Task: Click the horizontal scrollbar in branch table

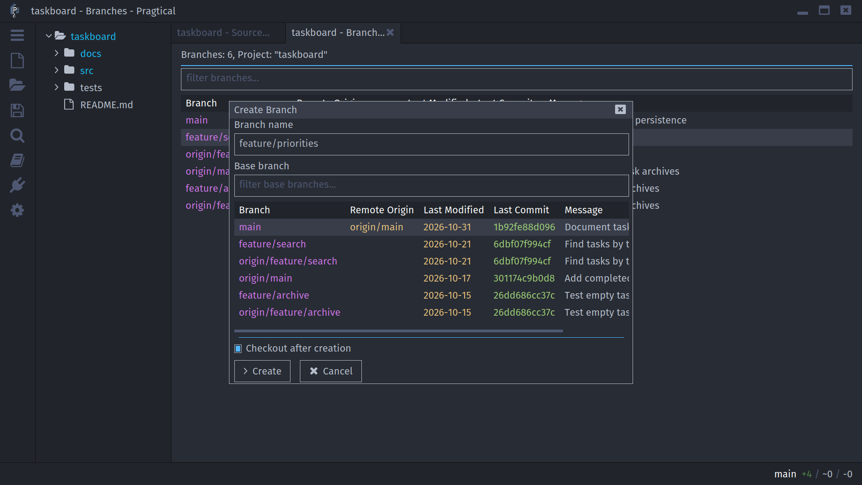Action: pyautogui.click(x=398, y=331)
